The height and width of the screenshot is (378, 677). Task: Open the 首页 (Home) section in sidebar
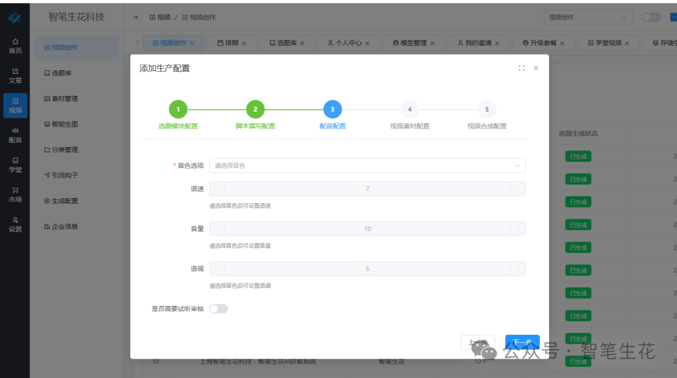tap(14, 45)
